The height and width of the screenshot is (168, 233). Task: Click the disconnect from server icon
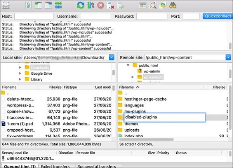tap(110, 5)
